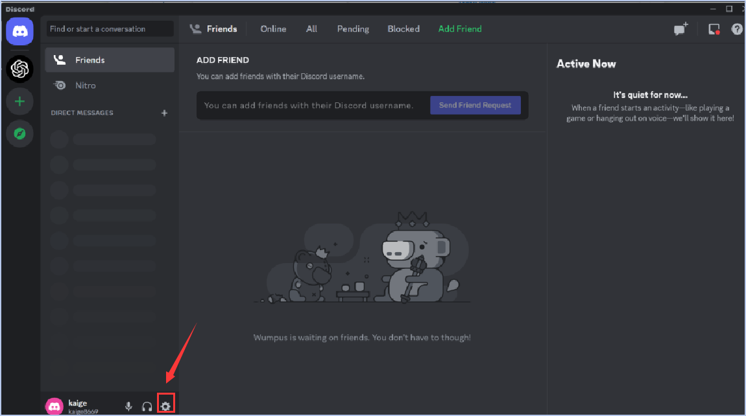Open the Inbox icon
The height and width of the screenshot is (416, 746).
click(x=714, y=29)
